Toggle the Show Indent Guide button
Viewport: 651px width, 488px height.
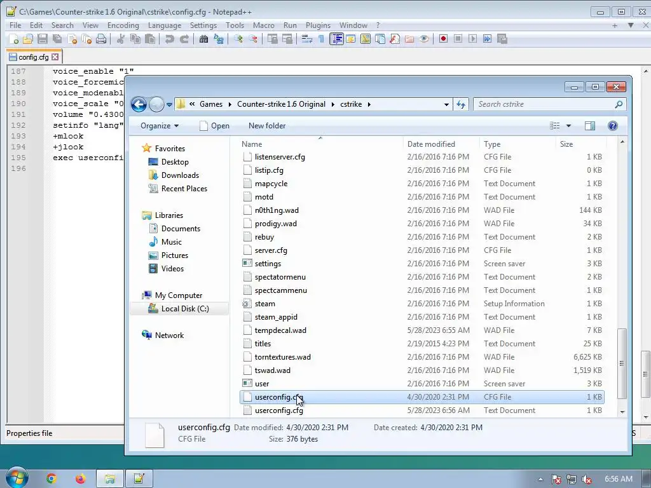pyautogui.click(x=336, y=39)
